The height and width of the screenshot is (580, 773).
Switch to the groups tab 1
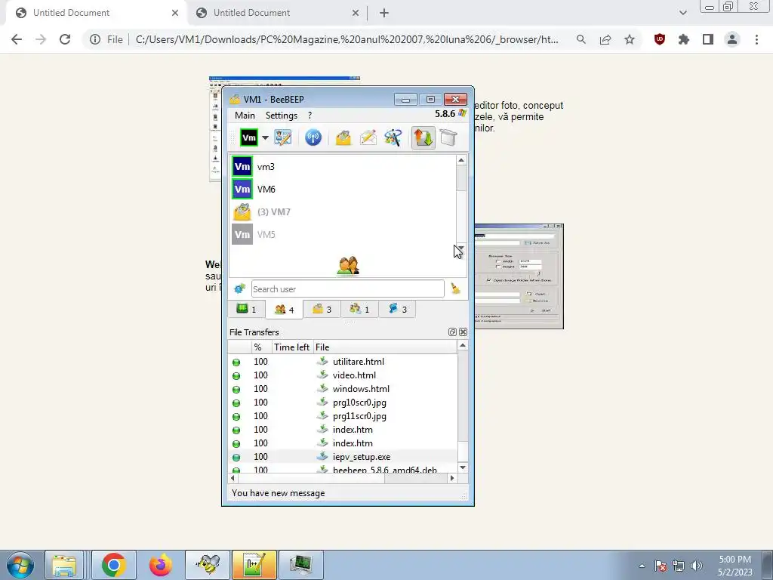pos(359,309)
